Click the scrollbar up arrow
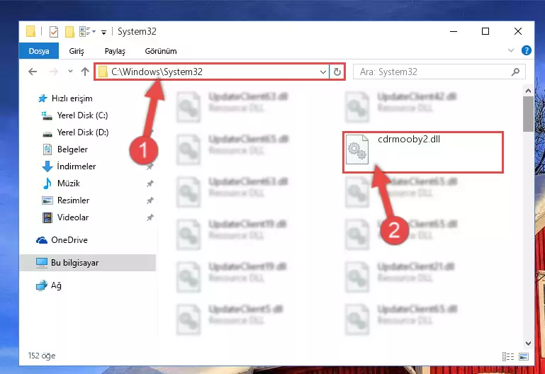Viewport: 545px width, 374px height. point(528,91)
